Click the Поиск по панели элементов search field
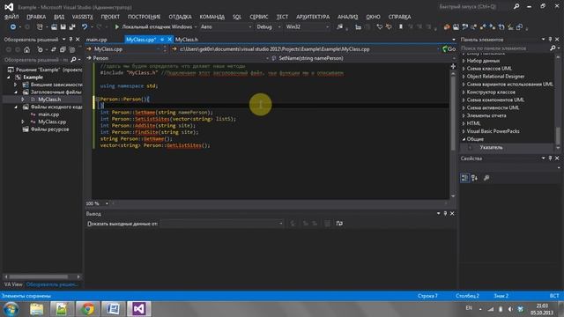Viewport: 564px width, 317px height. pos(504,48)
